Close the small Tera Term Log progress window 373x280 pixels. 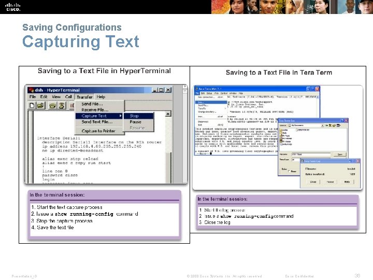(x=358, y=161)
